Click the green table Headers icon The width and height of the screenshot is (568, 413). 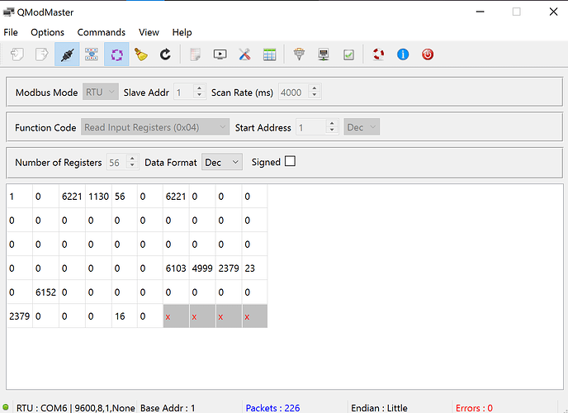click(269, 55)
